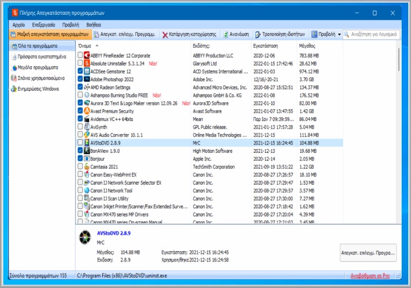Tick the Camtasia 2021 checkbox

click(80, 167)
